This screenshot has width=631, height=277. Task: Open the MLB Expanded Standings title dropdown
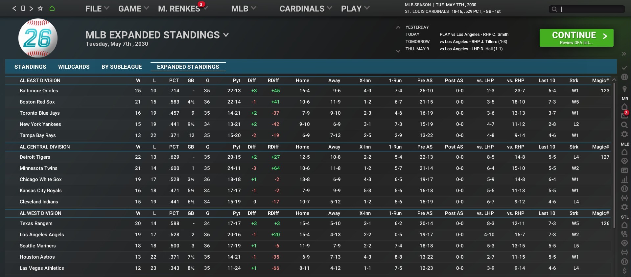click(226, 35)
